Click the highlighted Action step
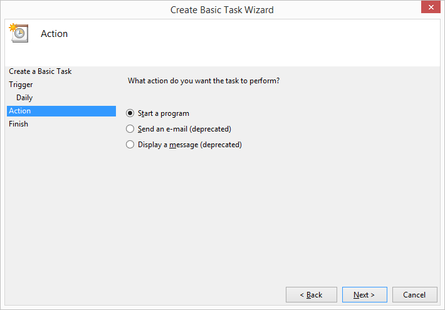The width and height of the screenshot is (445, 310). (61, 111)
